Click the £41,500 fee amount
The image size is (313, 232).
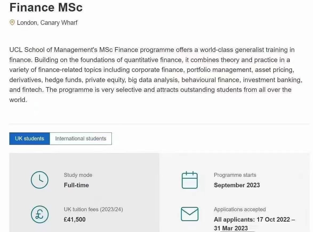[x=75, y=219]
